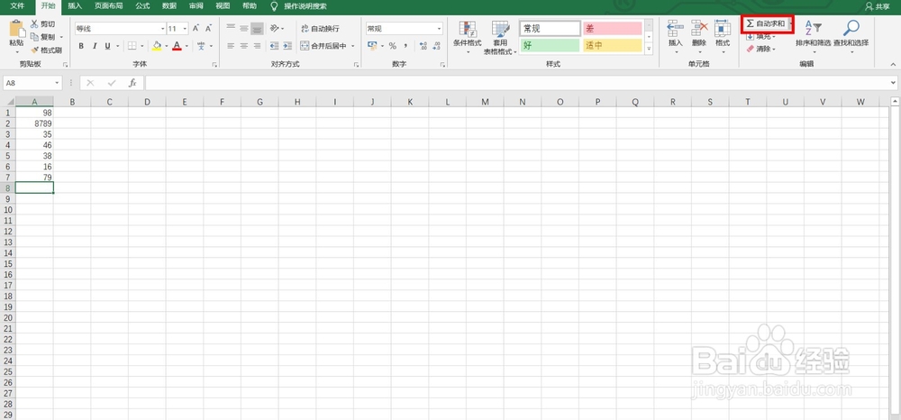This screenshot has width=901, height=420.
Task: Expand the formula bar
Action: [892, 83]
